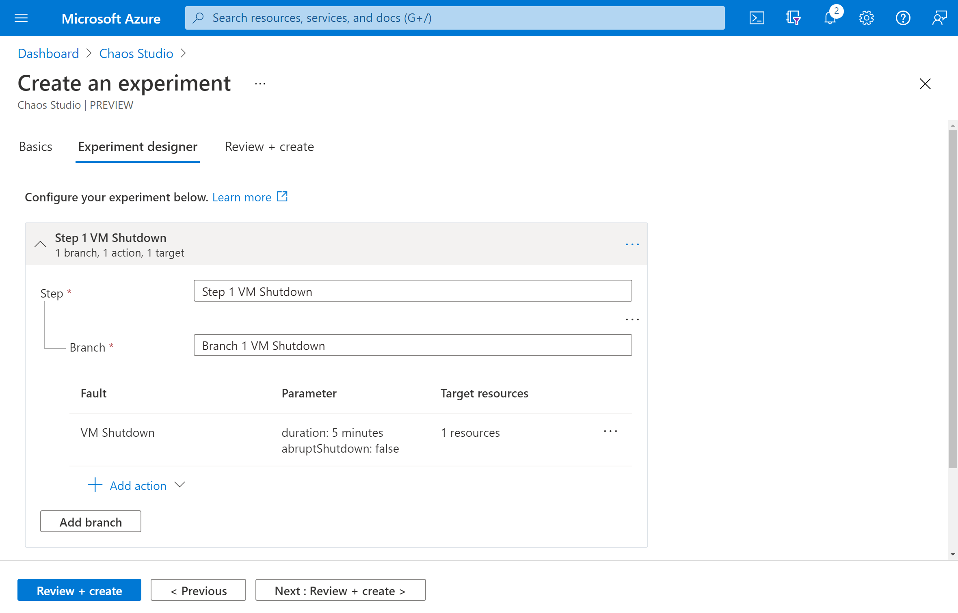
Task: Click the Add branch button
Action: tap(91, 522)
